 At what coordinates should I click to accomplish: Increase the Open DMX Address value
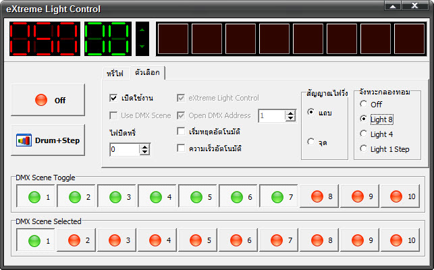tap(290, 113)
